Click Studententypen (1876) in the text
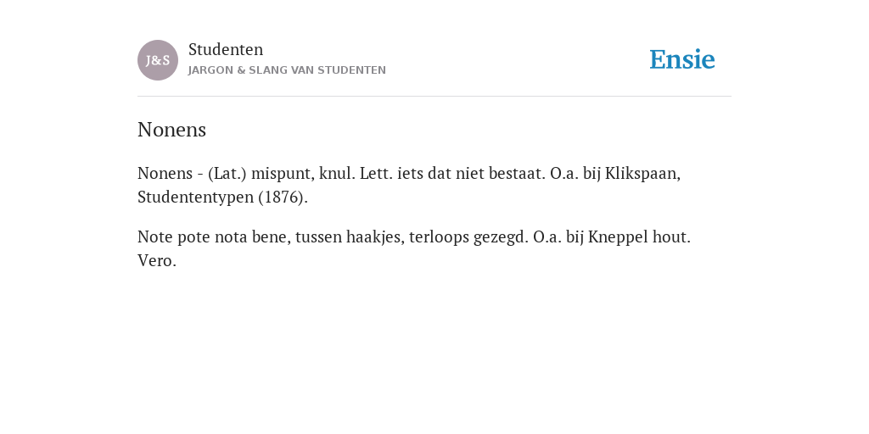 click(223, 198)
